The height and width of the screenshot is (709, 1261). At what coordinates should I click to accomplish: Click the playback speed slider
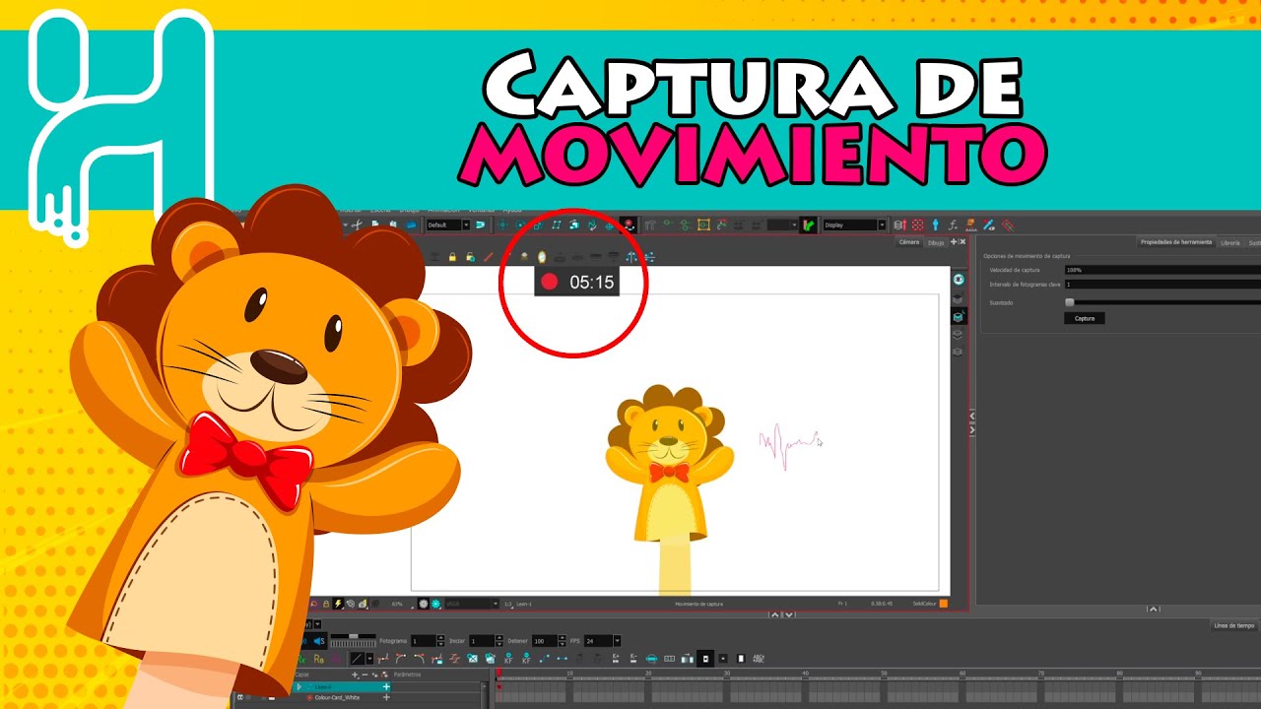354,636
